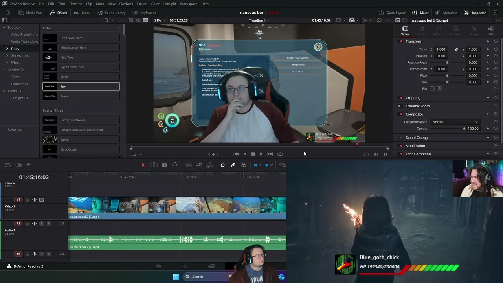Click the Insert Clip icon
Viewport: 503px width, 283px height.
[x=189, y=165]
